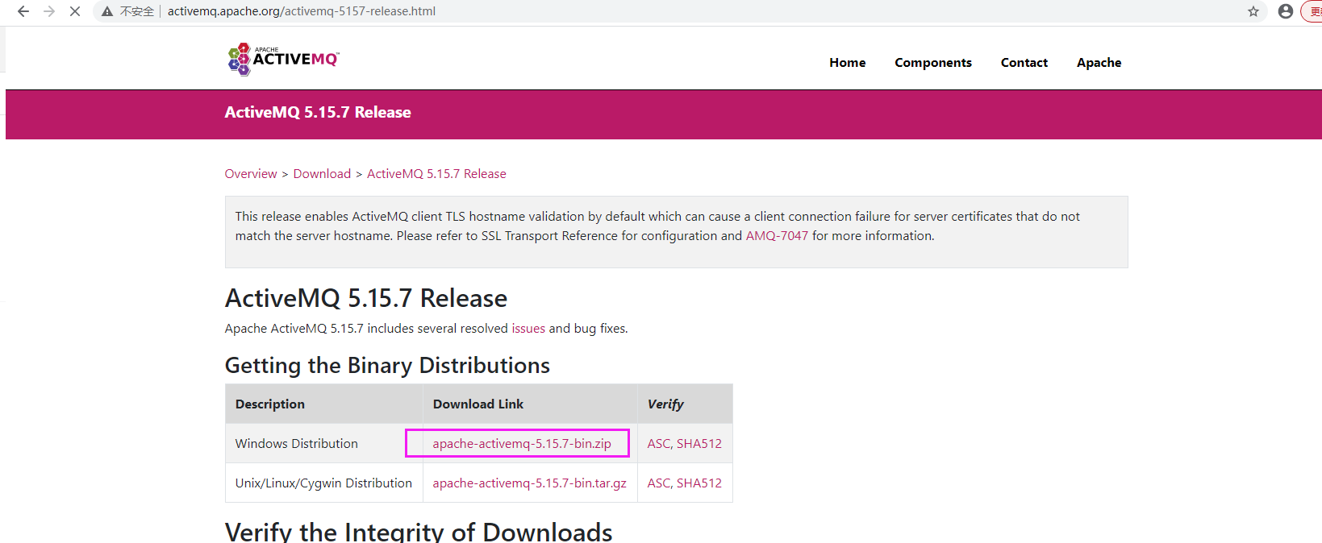Viewport: 1322px width, 543px height.
Task: Bookmark this page with the star icon
Action: (x=1253, y=11)
